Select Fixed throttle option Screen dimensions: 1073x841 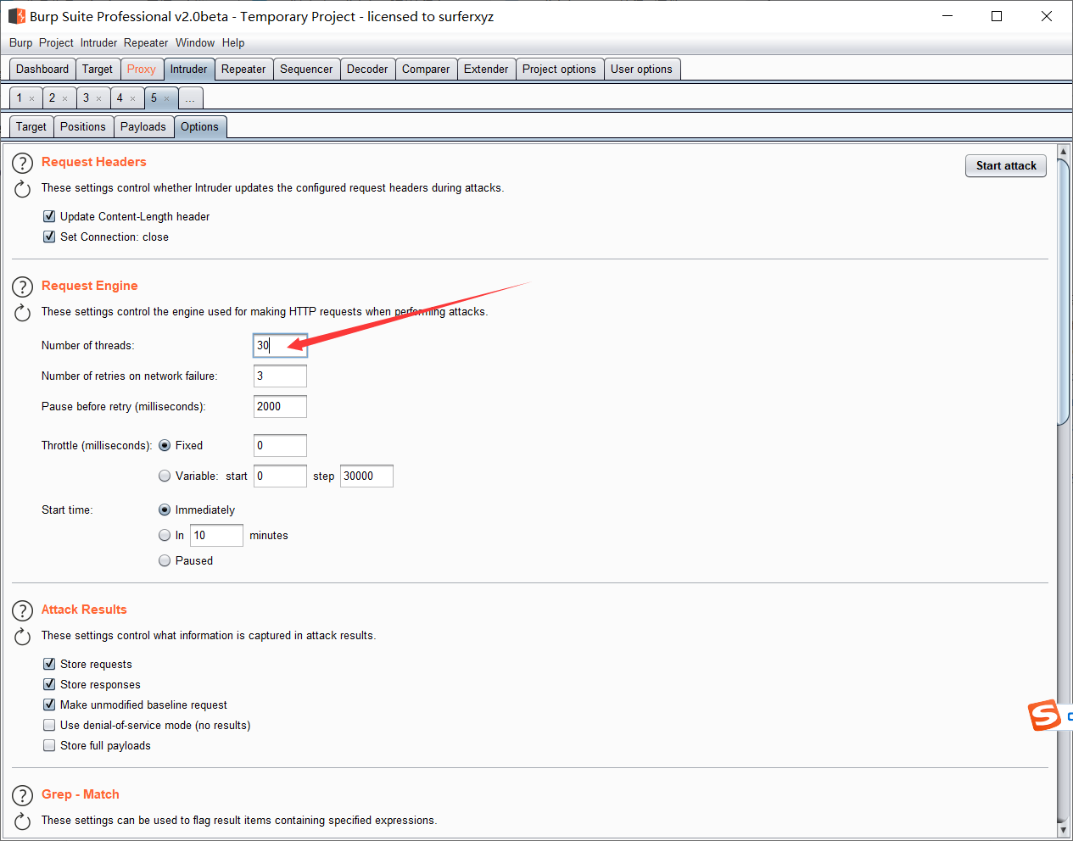tap(165, 445)
